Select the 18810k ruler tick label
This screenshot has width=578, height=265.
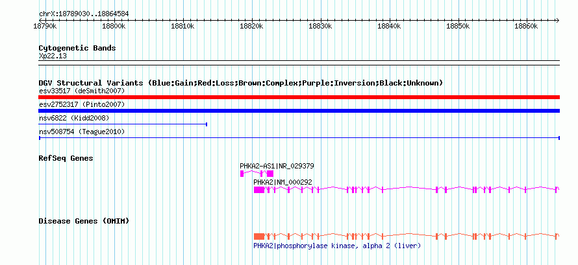click(183, 27)
